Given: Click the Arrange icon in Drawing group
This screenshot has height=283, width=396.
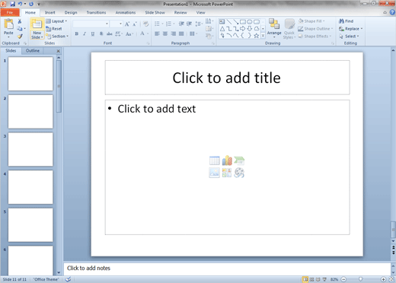Looking at the screenshot, I should (x=274, y=24).
